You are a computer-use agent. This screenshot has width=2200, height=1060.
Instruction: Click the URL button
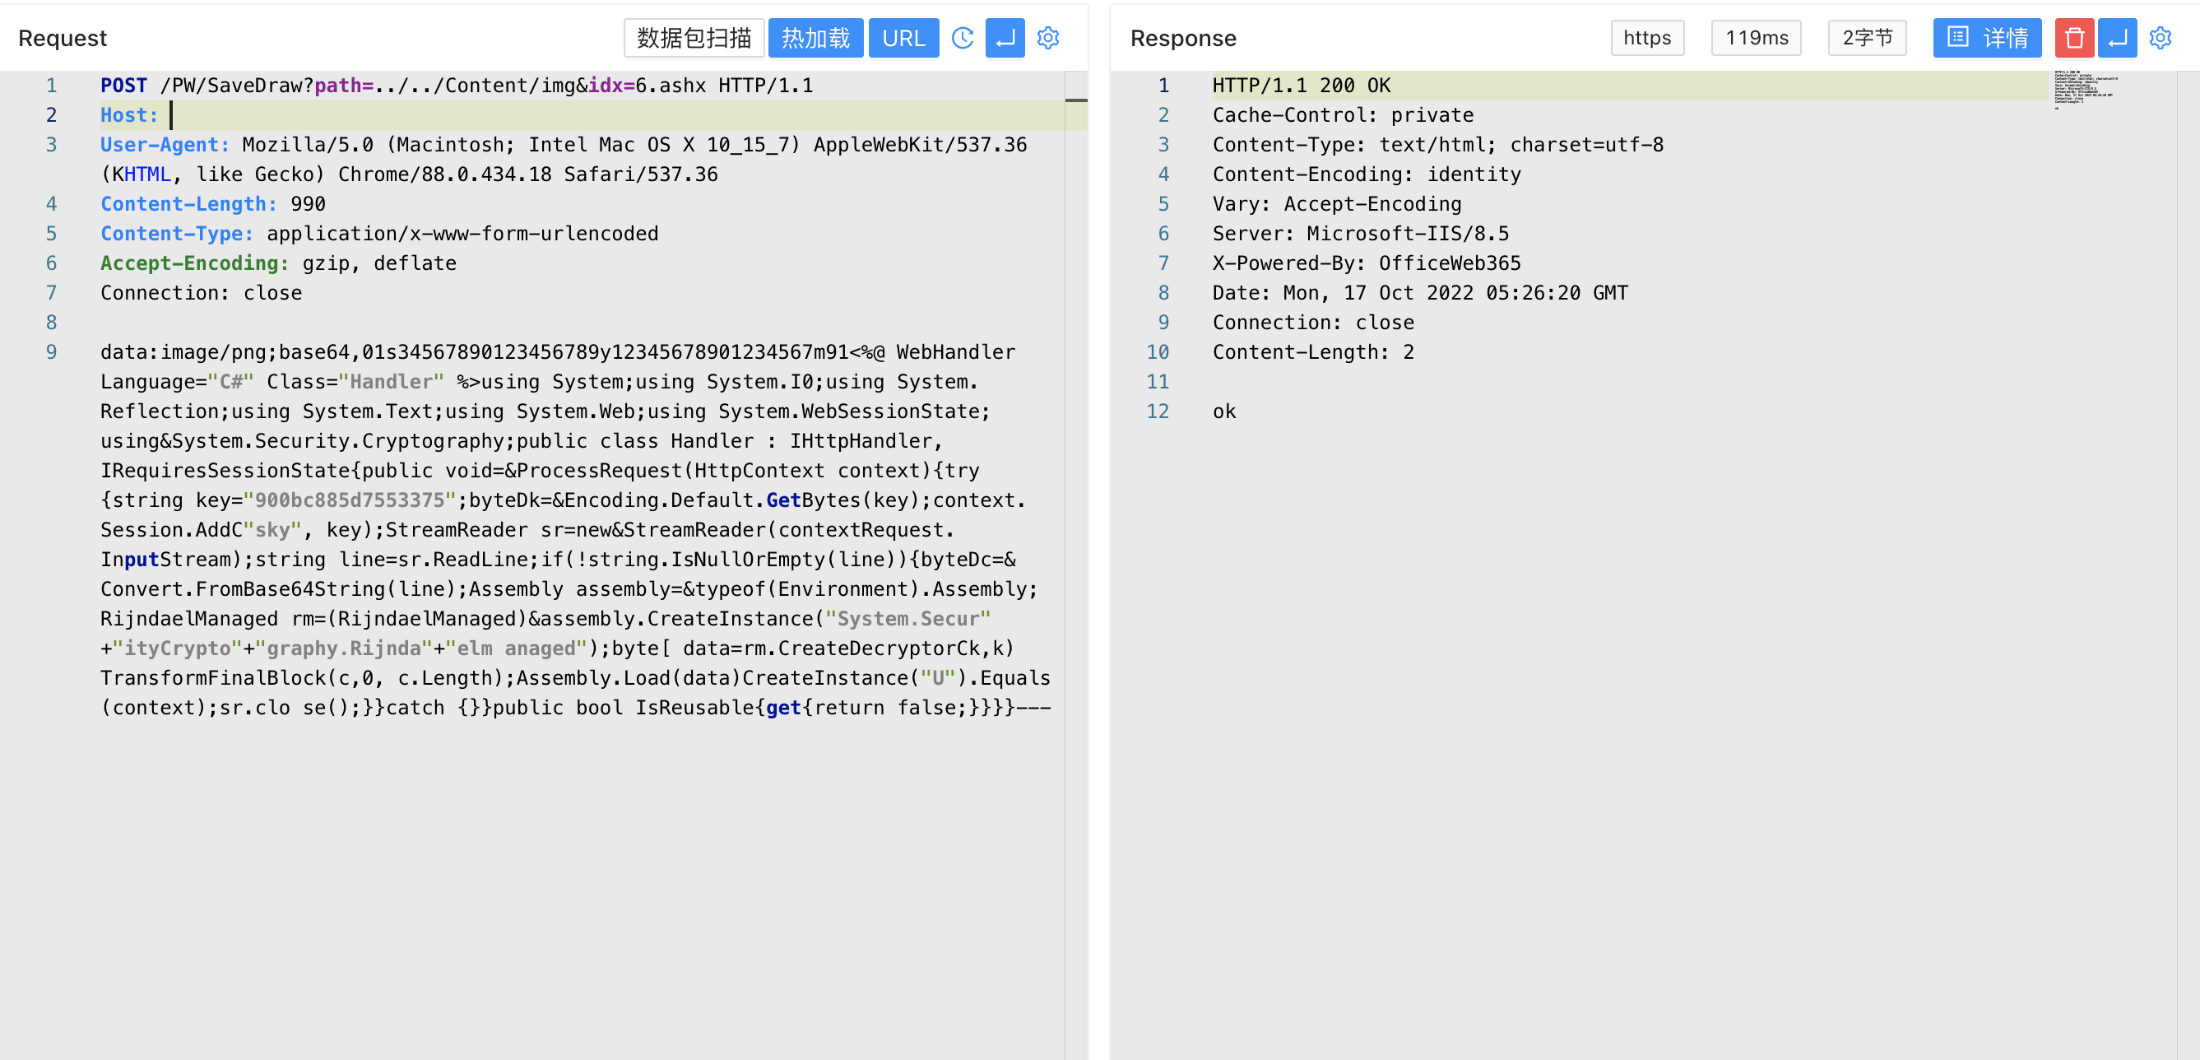(x=903, y=38)
